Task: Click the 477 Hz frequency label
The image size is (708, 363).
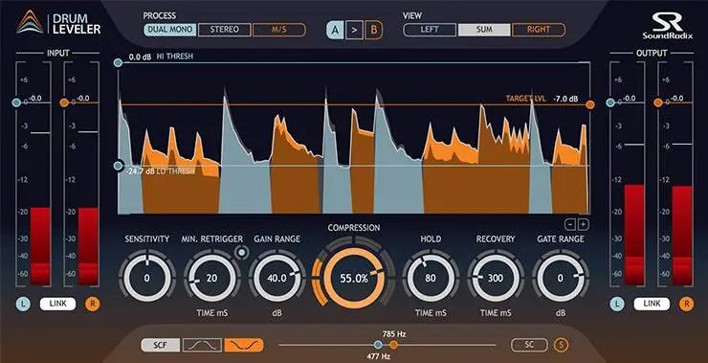Action: click(378, 356)
